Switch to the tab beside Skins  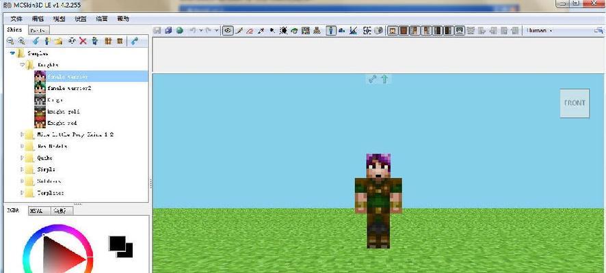click(39, 30)
